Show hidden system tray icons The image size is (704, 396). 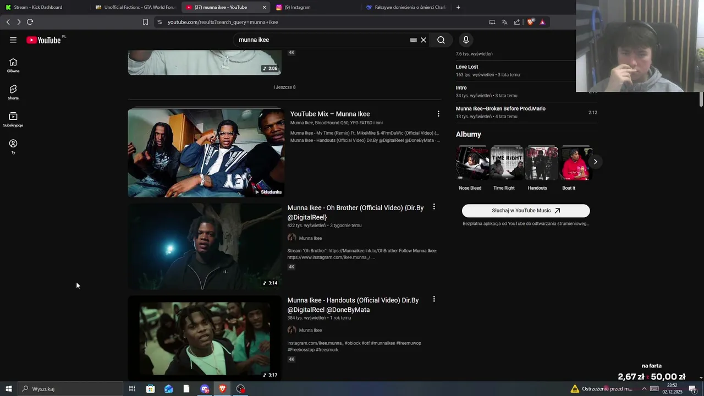pos(644,389)
